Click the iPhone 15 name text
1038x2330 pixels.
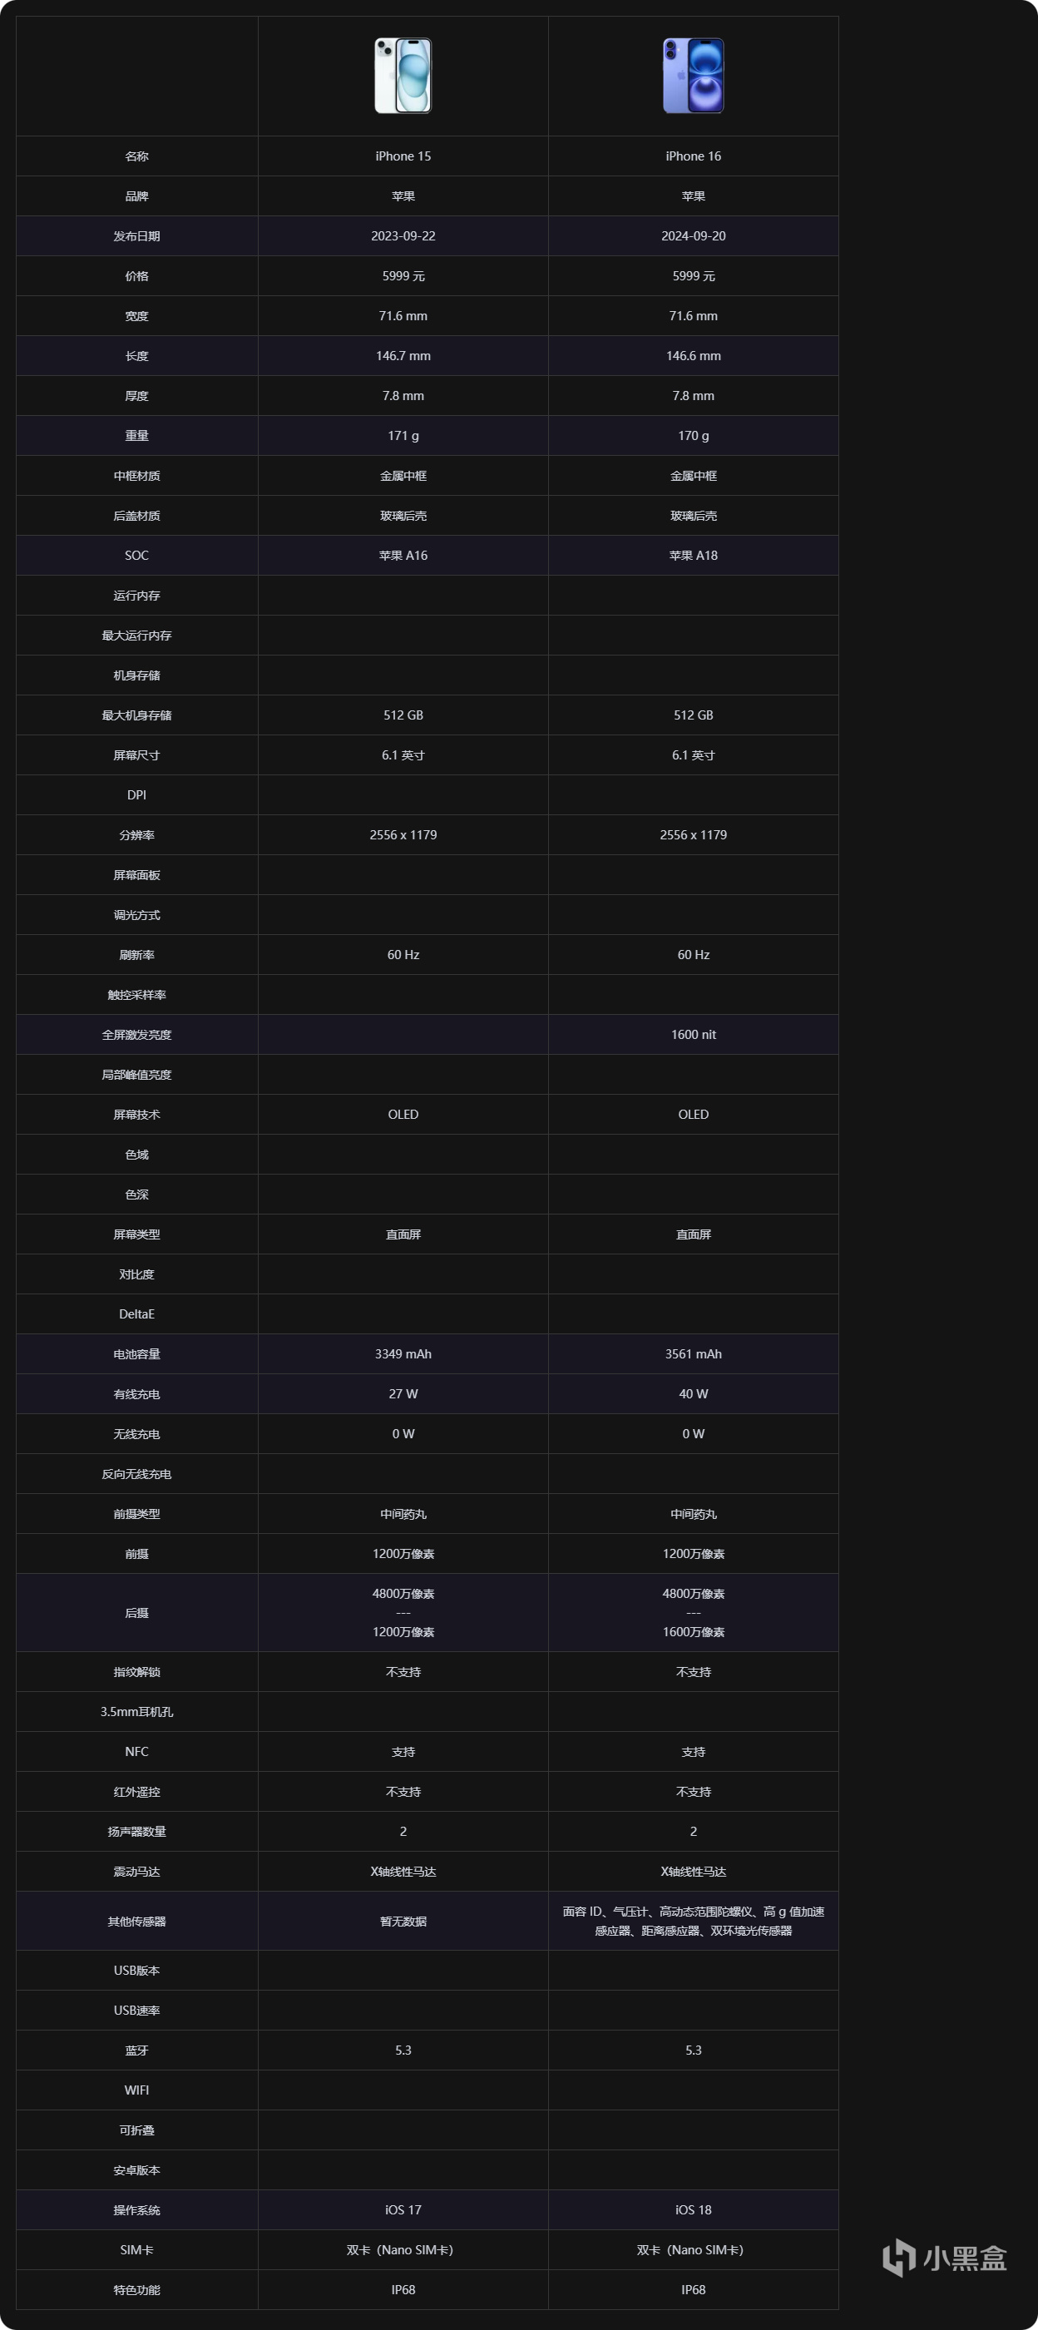click(x=403, y=156)
